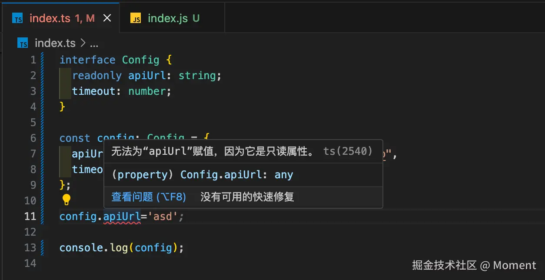Click the JS icon on index.js tab

pos(136,18)
